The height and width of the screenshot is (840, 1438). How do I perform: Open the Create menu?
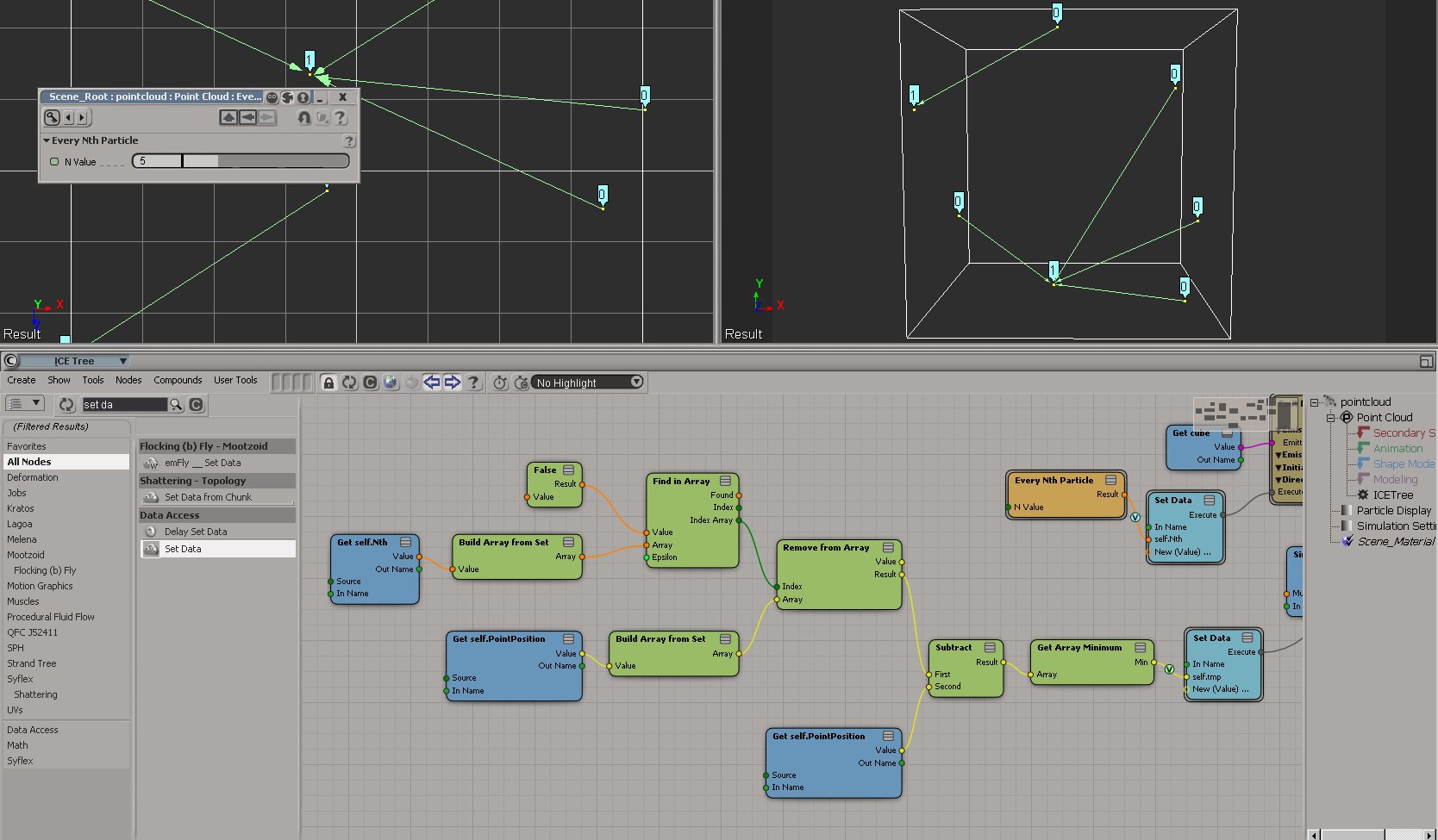pyautogui.click(x=22, y=380)
